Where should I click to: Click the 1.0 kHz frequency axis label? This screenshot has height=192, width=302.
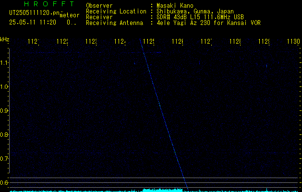pos(4,87)
